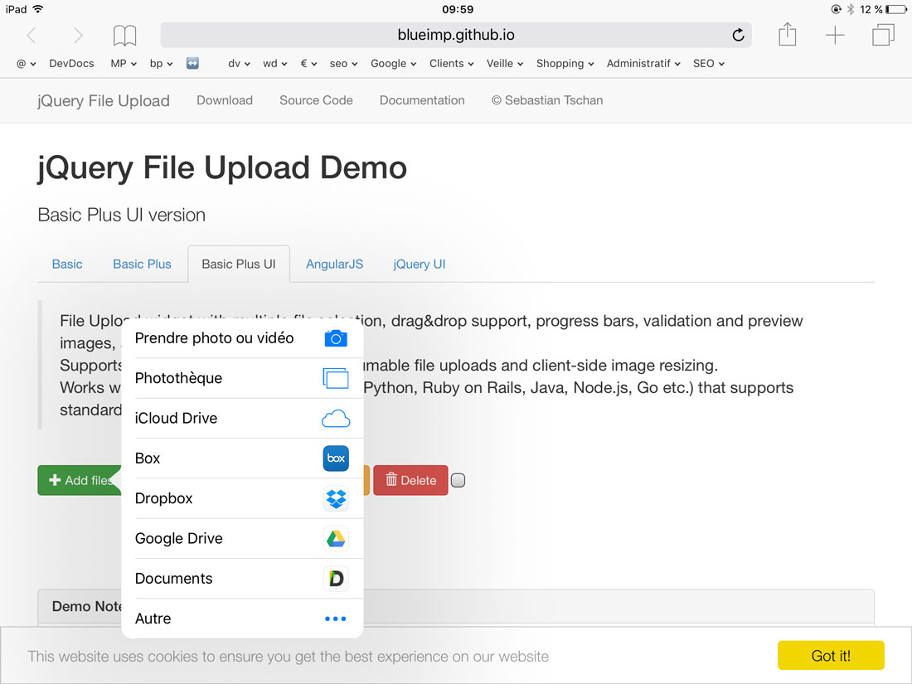Viewport: 912px width, 684px height.
Task: Expand the wd bookmarks folder
Action: pyautogui.click(x=275, y=63)
